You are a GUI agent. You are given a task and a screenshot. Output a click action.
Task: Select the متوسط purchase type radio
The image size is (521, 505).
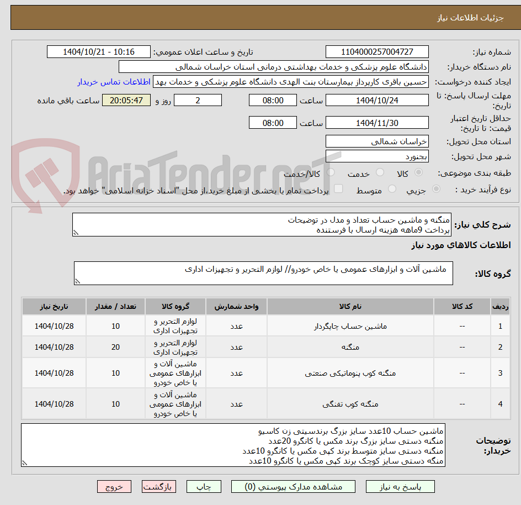[392, 189]
